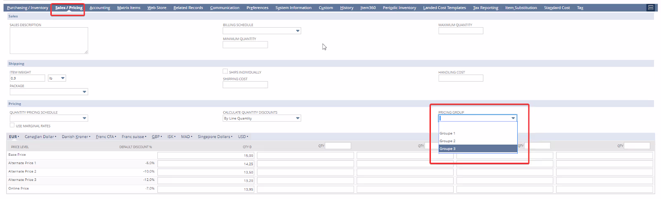This screenshot has height=199, width=661.
Task: Click into the Sales Description text area
Action: pyautogui.click(x=49, y=40)
